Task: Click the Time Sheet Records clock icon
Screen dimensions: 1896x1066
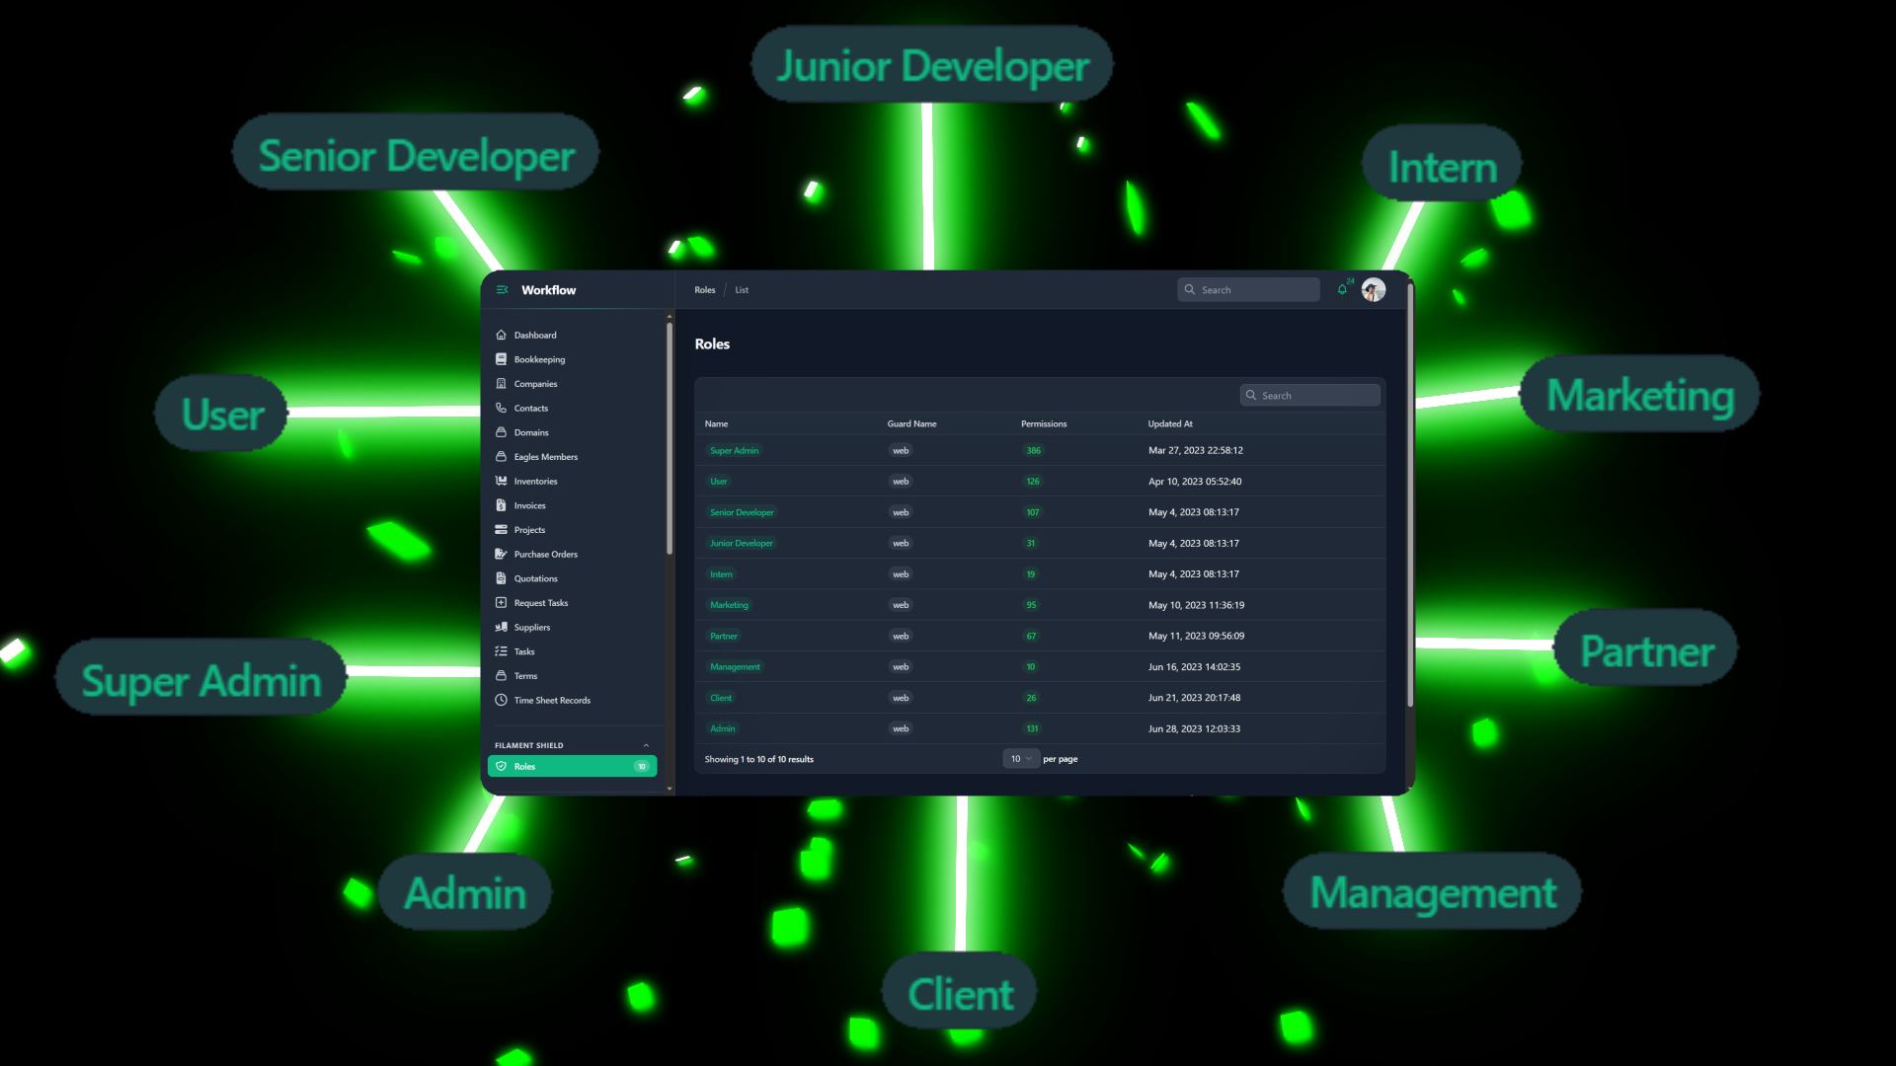Action: 501,701
